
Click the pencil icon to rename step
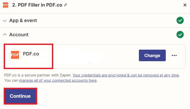click(66, 5)
